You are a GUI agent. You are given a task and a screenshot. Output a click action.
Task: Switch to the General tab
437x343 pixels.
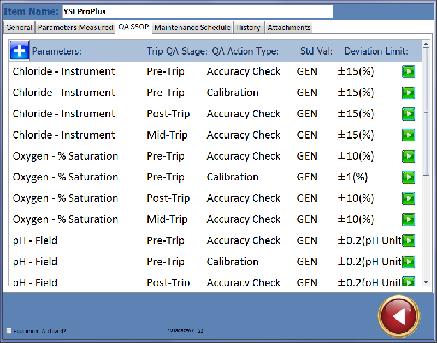pyautogui.click(x=19, y=28)
